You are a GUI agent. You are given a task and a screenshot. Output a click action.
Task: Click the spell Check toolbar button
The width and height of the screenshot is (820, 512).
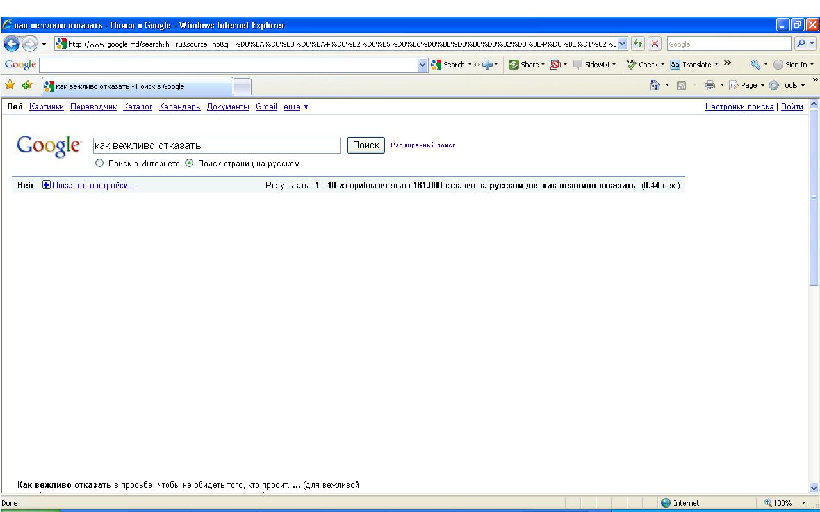pos(643,65)
